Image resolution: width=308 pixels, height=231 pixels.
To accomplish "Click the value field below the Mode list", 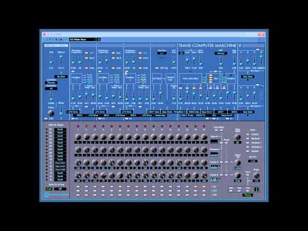I will pyautogui.click(x=253, y=161).
